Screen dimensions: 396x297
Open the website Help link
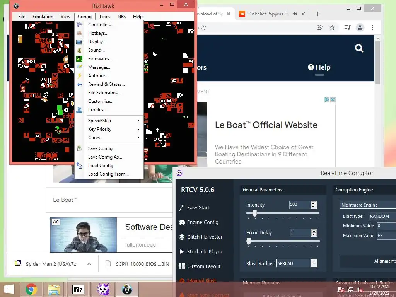click(x=319, y=67)
